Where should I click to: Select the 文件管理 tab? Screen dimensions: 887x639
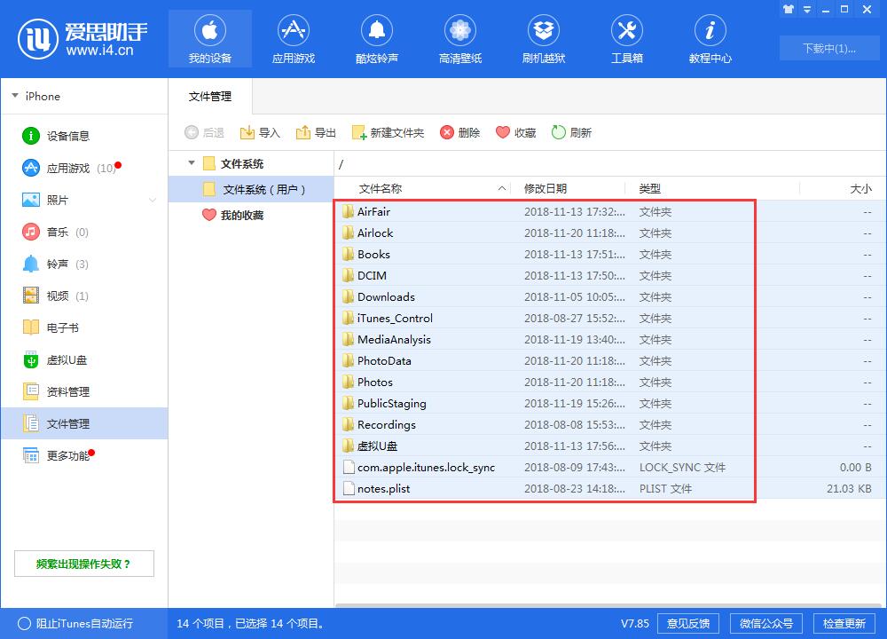click(210, 95)
